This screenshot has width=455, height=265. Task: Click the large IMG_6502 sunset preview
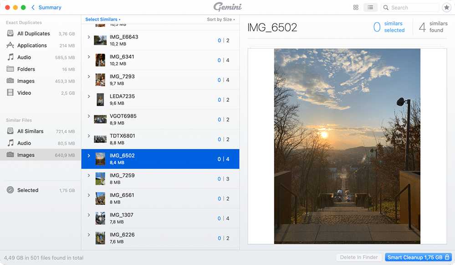click(347, 146)
